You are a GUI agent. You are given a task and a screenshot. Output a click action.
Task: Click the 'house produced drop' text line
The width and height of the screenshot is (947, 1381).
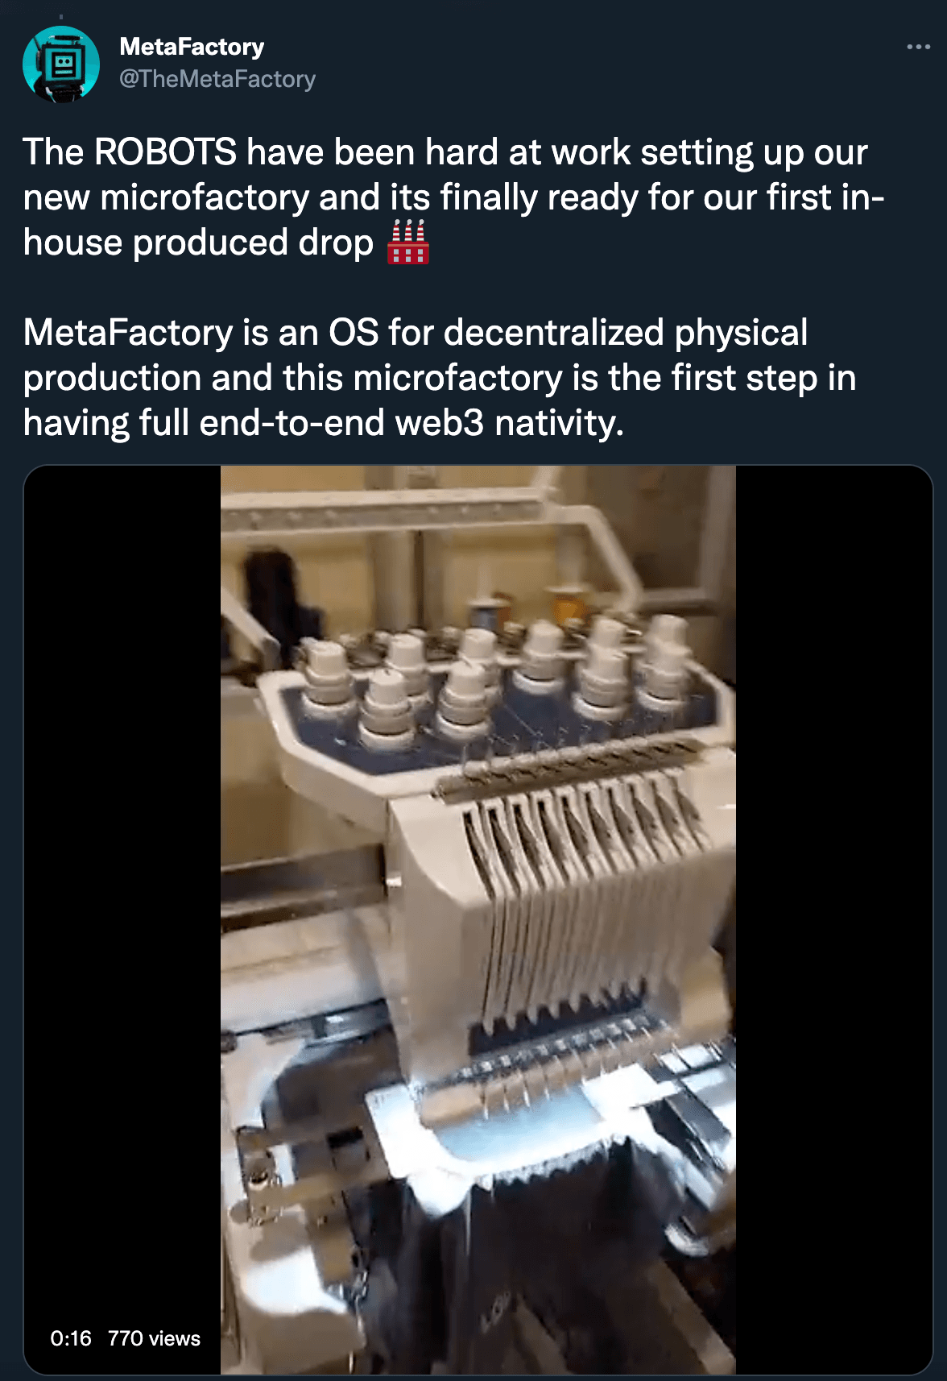[x=198, y=243]
